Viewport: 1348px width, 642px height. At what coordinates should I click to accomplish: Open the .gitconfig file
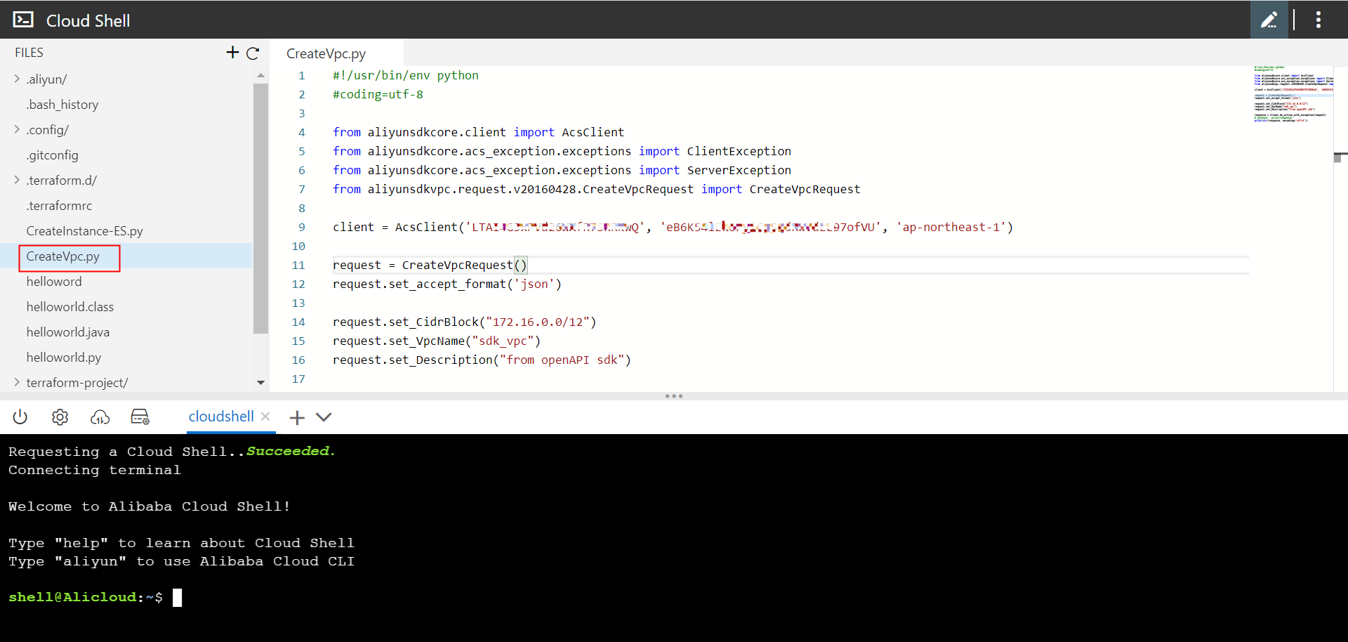[53, 155]
